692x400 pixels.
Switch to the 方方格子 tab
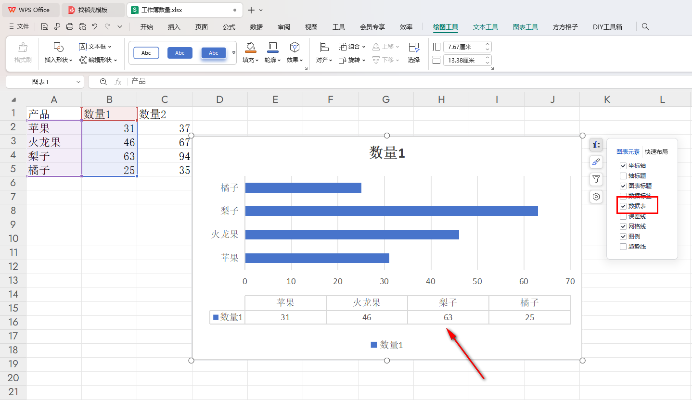[565, 27]
